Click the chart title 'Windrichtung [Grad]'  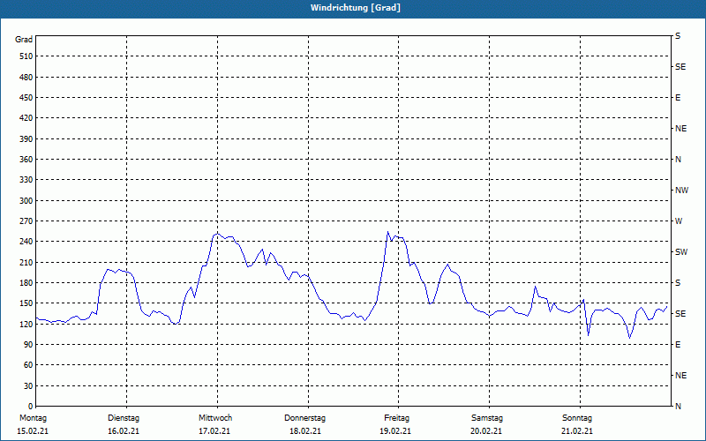(356, 8)
